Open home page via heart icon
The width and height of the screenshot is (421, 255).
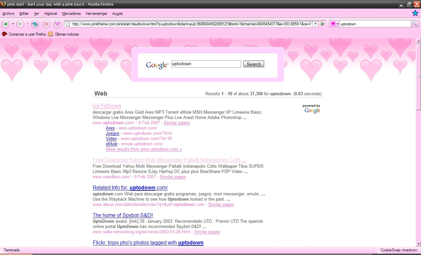pos(57,24)
